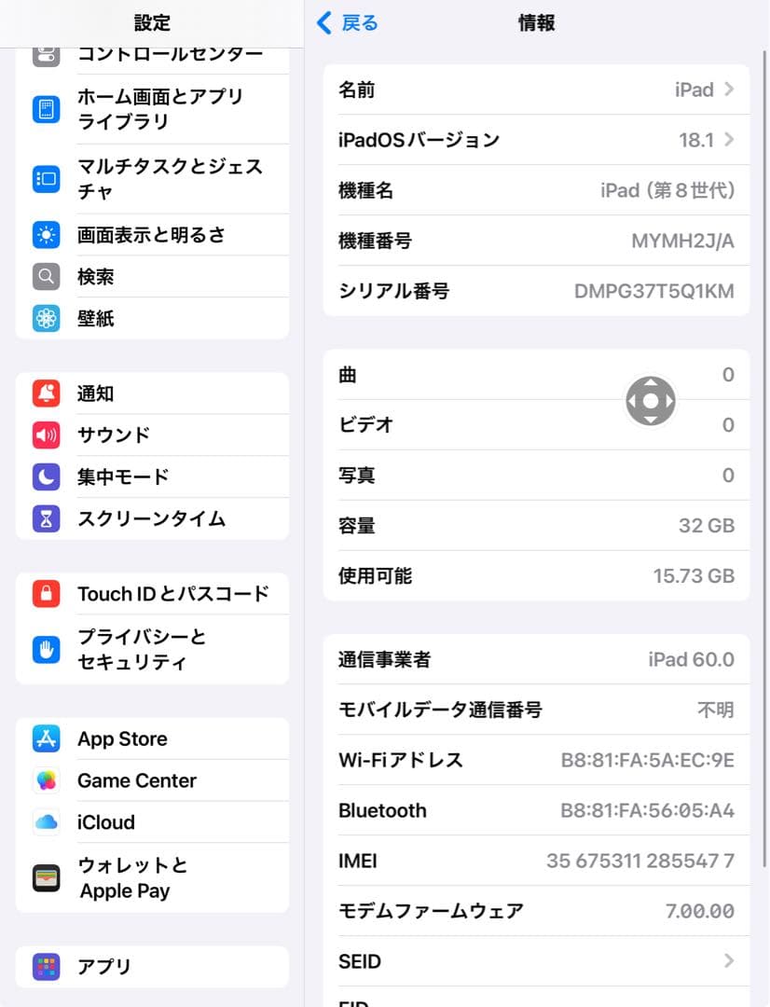Go back with the 戻る button
This screenshot has height=1007, width=770.
coord(348,23)
